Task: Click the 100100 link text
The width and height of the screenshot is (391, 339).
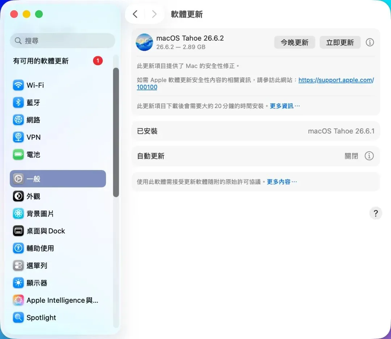Action: pos(147,87)
